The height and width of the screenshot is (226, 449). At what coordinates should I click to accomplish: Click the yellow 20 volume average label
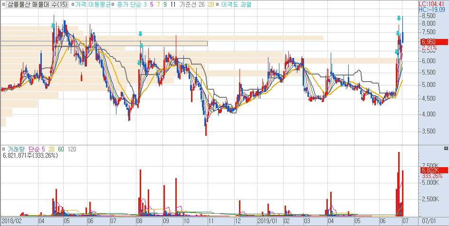[x=51, y=149]
